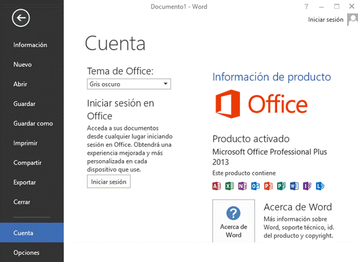The height and width of the screenshot is (262, 358).
Task: Click the Office logo
Action: [261, 104]
